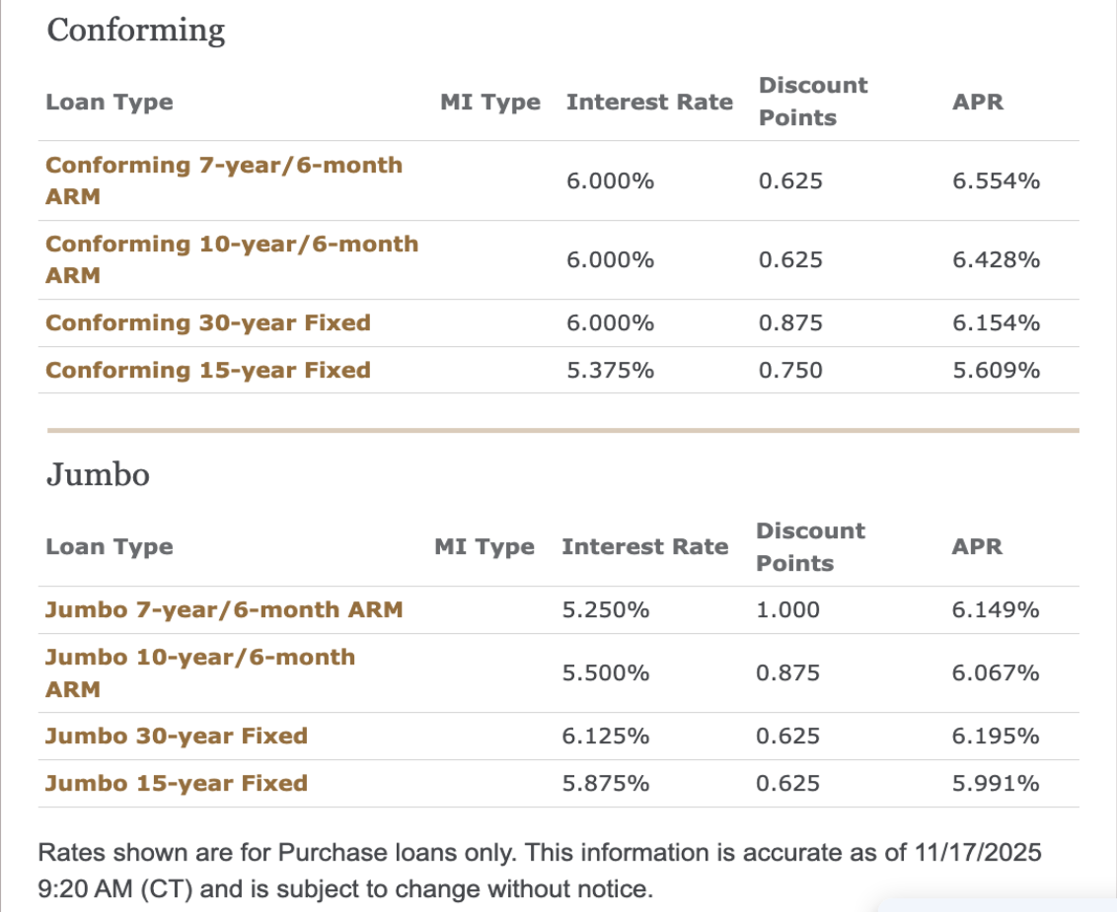This screenshot has height=912, width=1117.
Task: Click the Conforming table's Loan Type header
Action: pos(109,103)
